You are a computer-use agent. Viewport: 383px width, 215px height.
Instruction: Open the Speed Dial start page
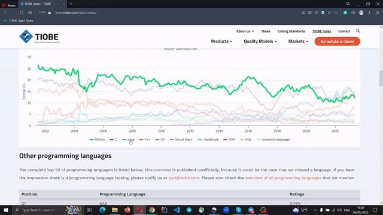click(30, 13)
